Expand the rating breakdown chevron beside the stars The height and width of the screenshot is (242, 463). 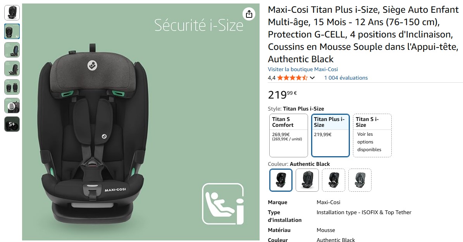pyautogui.click(x=312, y=78)
